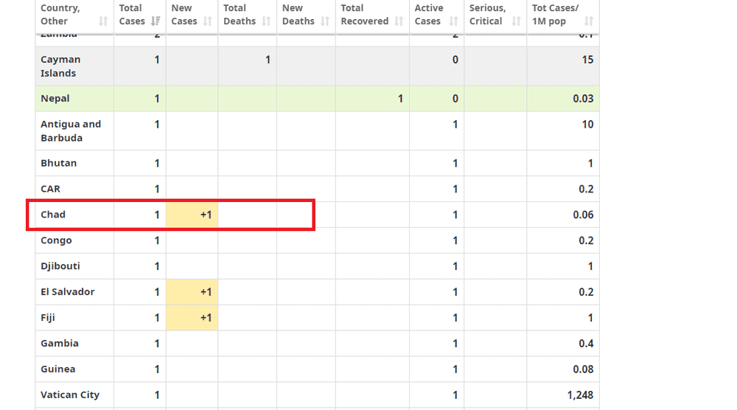Click Chad's +1 new cases cell
Image resolution: width=737 pixels, height=410 pixels.
point(192,215)
